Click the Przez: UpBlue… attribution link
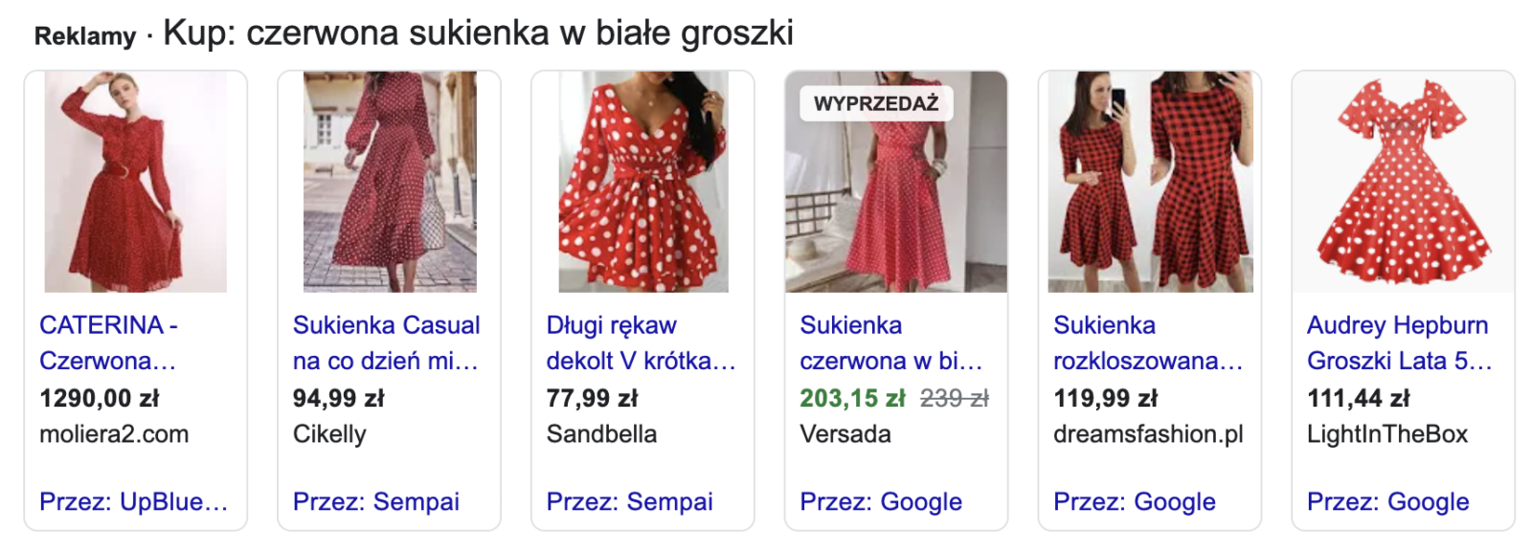The width and height of the screenshot is (1532, 553). (x=134, y=501)
